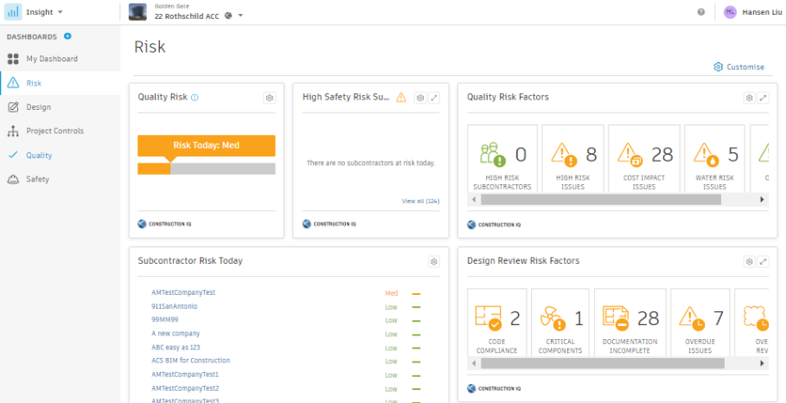Click the Risk Today: Med indicator bar

(x=206, y=145)
